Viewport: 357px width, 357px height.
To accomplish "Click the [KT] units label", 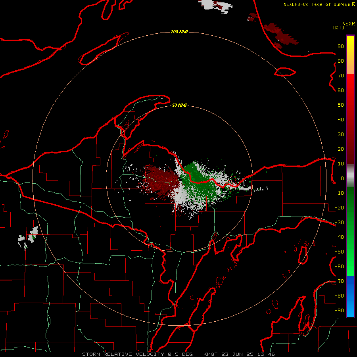I will click(338, 27).
